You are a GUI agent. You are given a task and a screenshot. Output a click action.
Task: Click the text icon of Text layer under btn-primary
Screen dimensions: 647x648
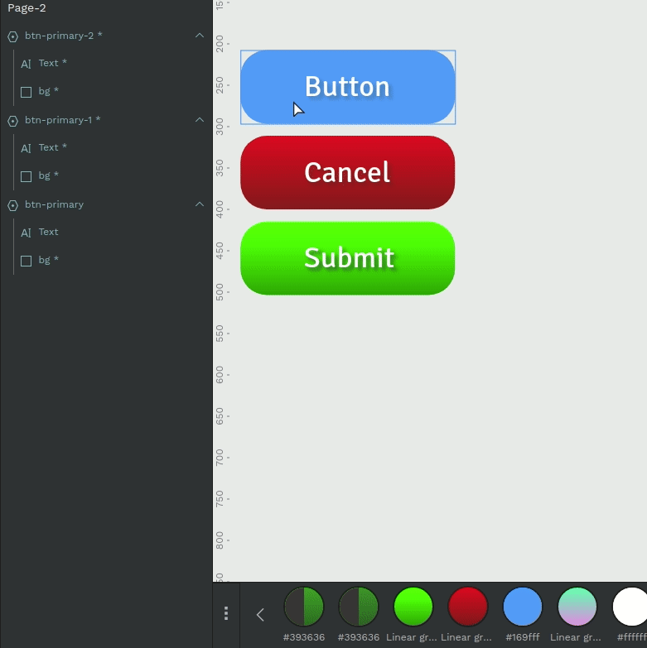pyautogui.click(x=26, y=233)
